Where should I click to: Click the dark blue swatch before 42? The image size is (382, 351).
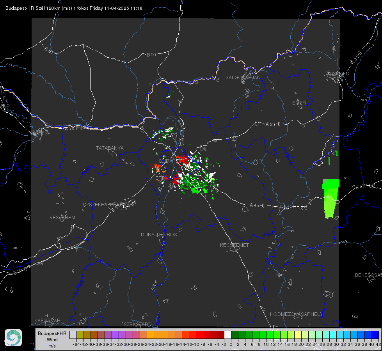(x=375, y=335)
